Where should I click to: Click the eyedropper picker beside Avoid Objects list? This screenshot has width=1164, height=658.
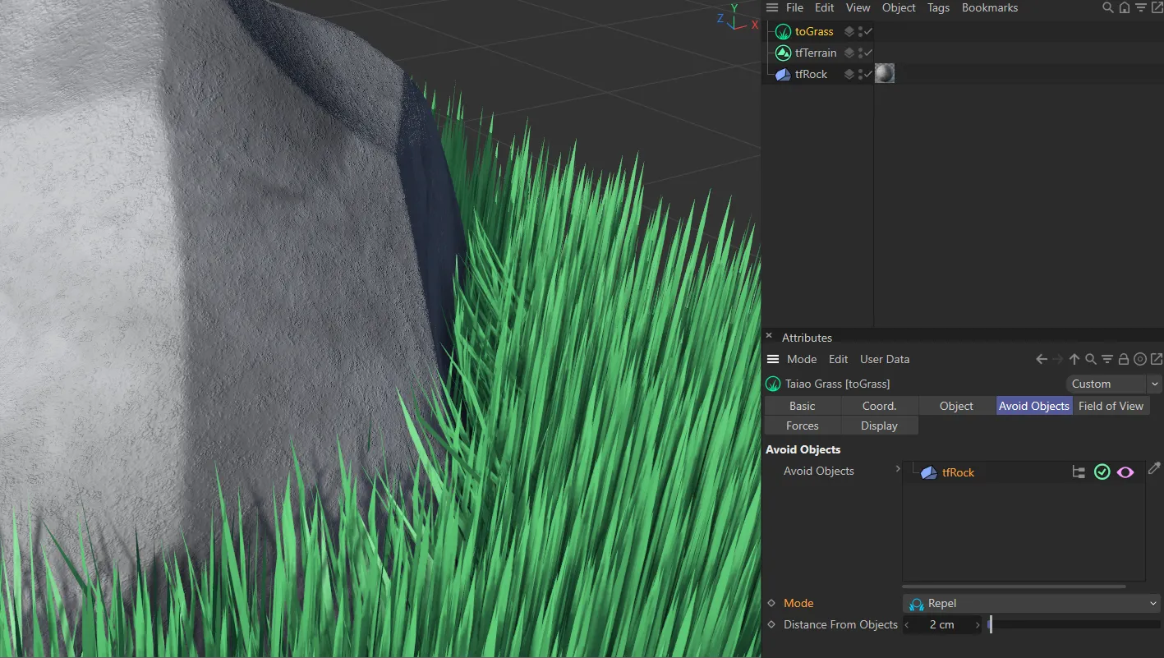(1154, 468)
